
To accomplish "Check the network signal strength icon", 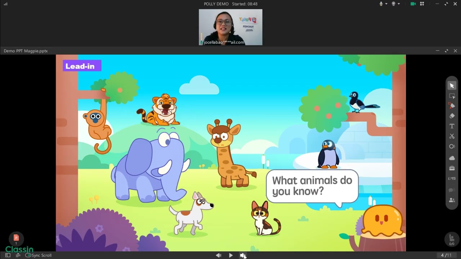I will coord(5,4).
